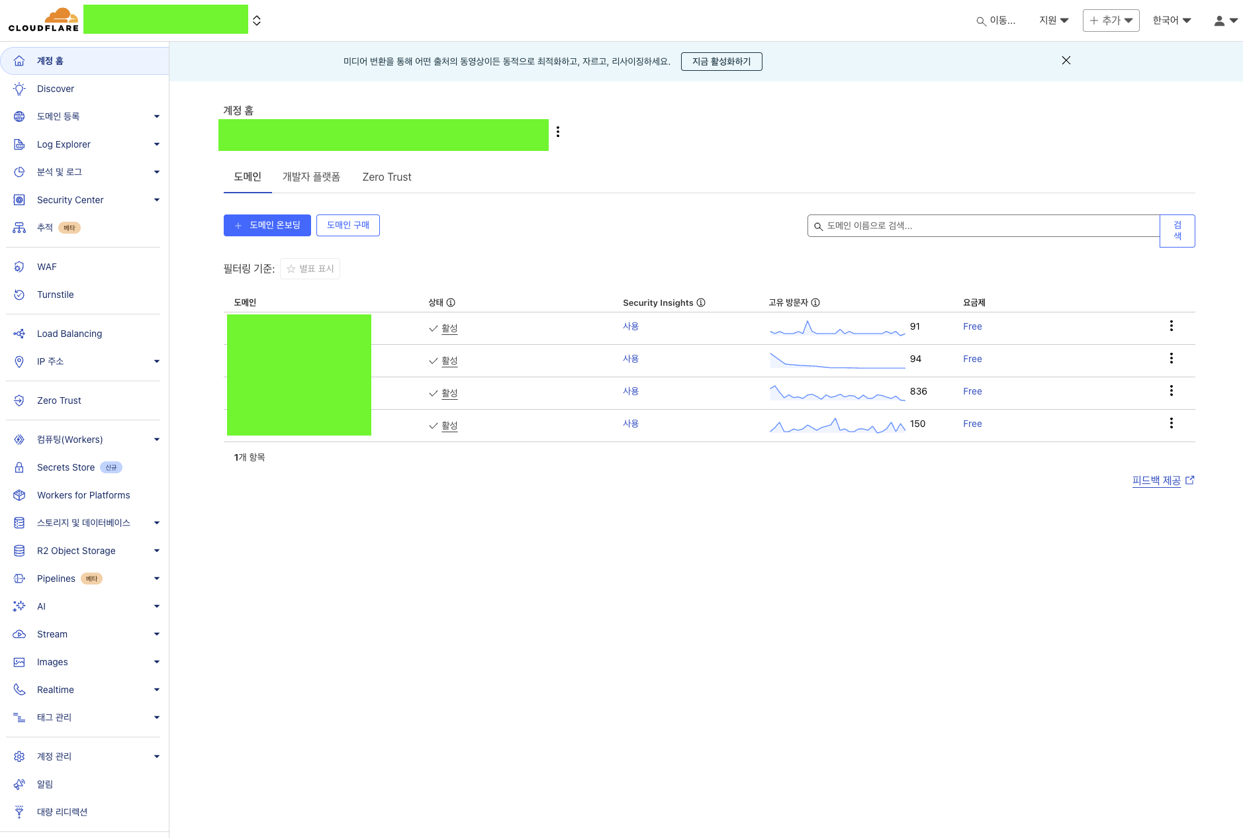Switch to the 개발자 플랫폼 tab
Viewport: 1243px width, 838px height.
(x=311, y=177)
